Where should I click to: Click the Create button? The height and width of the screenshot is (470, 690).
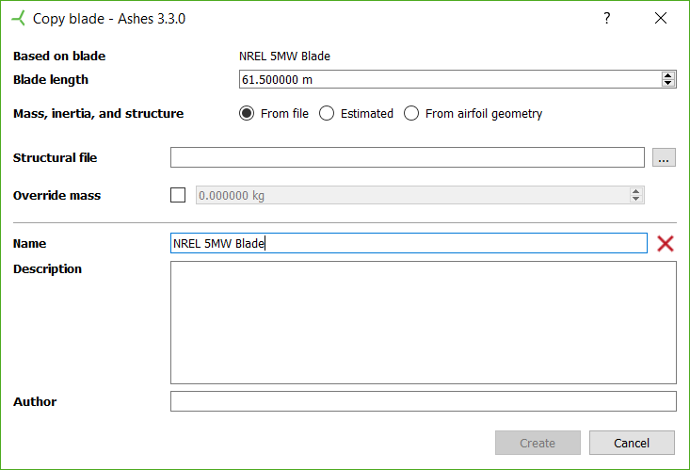[538, 443]
